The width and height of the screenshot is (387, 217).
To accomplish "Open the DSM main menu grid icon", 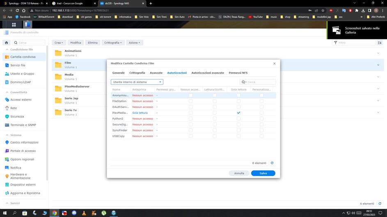I will coord(14,25).
